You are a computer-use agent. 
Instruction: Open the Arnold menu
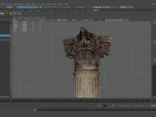coord(54,4)
